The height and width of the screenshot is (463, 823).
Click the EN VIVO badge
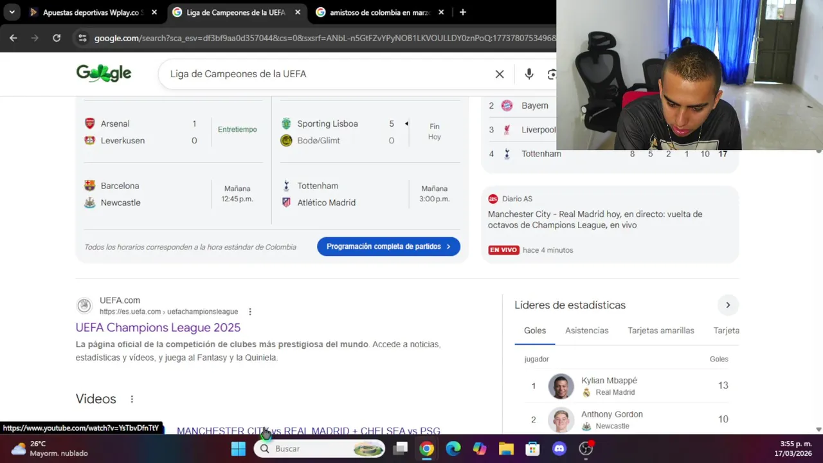503,250
